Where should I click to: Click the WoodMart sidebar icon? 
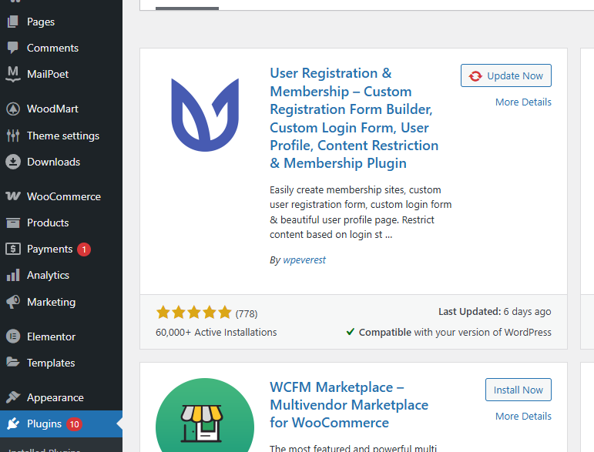click(12, 109)
